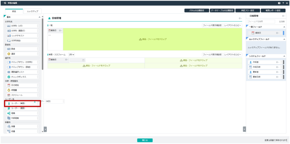Image resolution: width=290 pixels, height=144 pixels.
Task: Collapse the 一般フィールド section
Action: 284,27
